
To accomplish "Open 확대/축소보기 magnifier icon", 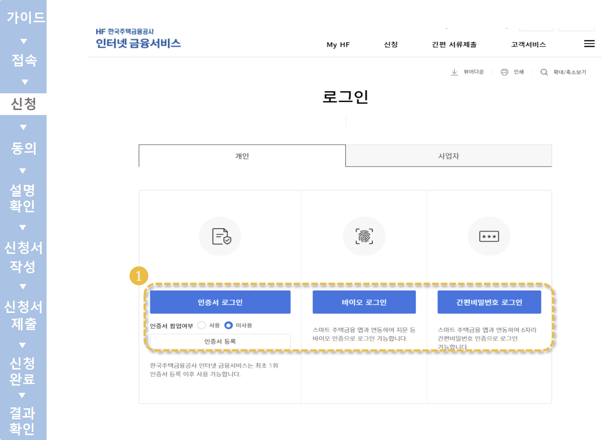I will tap(545, 72).
